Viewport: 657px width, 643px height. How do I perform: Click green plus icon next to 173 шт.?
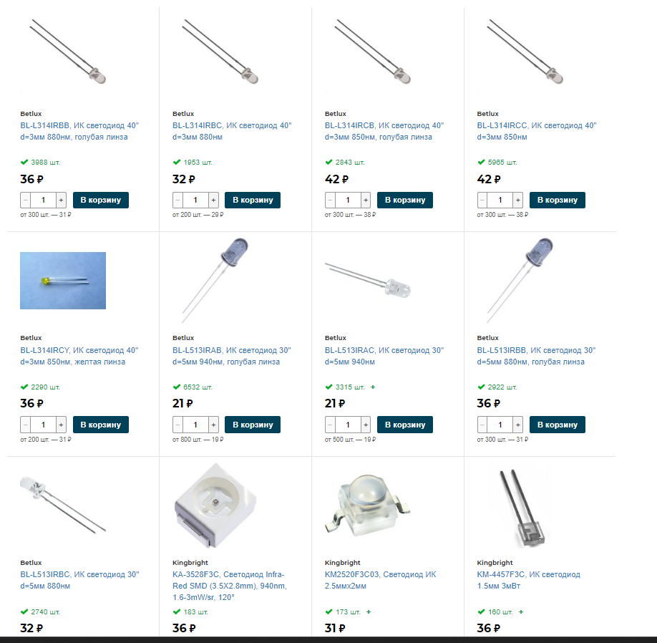(x=369, y=611)
